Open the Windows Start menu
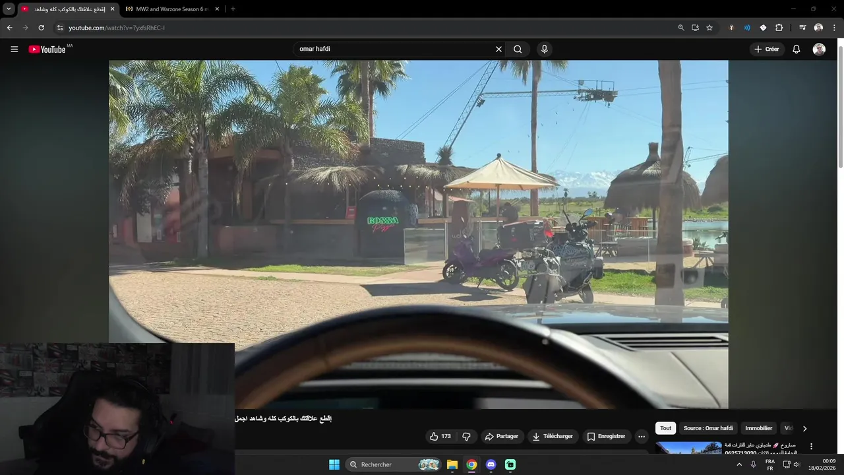Image resolution: width=844 pixels, height=475 pixels. coord(334,464)
